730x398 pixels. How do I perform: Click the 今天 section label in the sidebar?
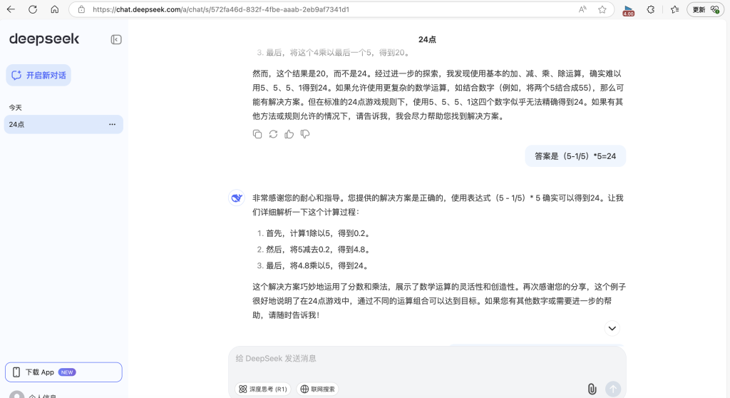click(x=16, y=108)
